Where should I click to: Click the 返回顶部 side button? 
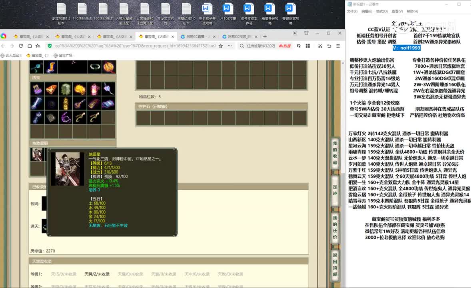335,264
